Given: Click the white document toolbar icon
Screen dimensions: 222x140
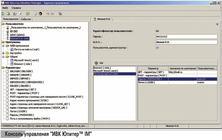Looking at the screenshot, I should point(20,14).
